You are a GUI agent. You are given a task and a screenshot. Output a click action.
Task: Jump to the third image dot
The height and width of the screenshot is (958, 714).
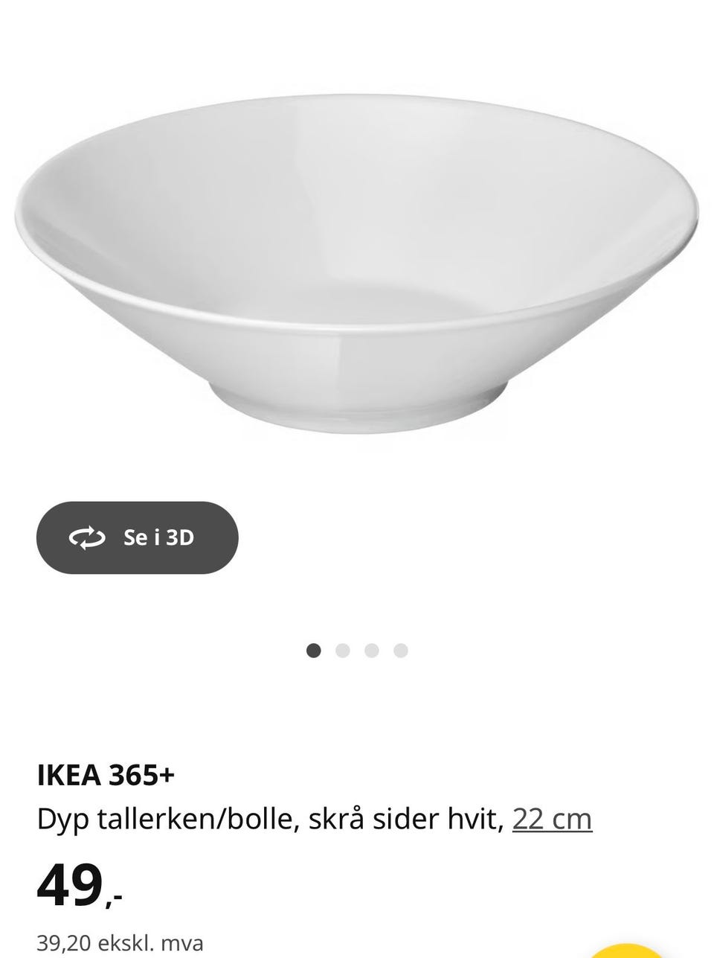[x=372, y=651]
